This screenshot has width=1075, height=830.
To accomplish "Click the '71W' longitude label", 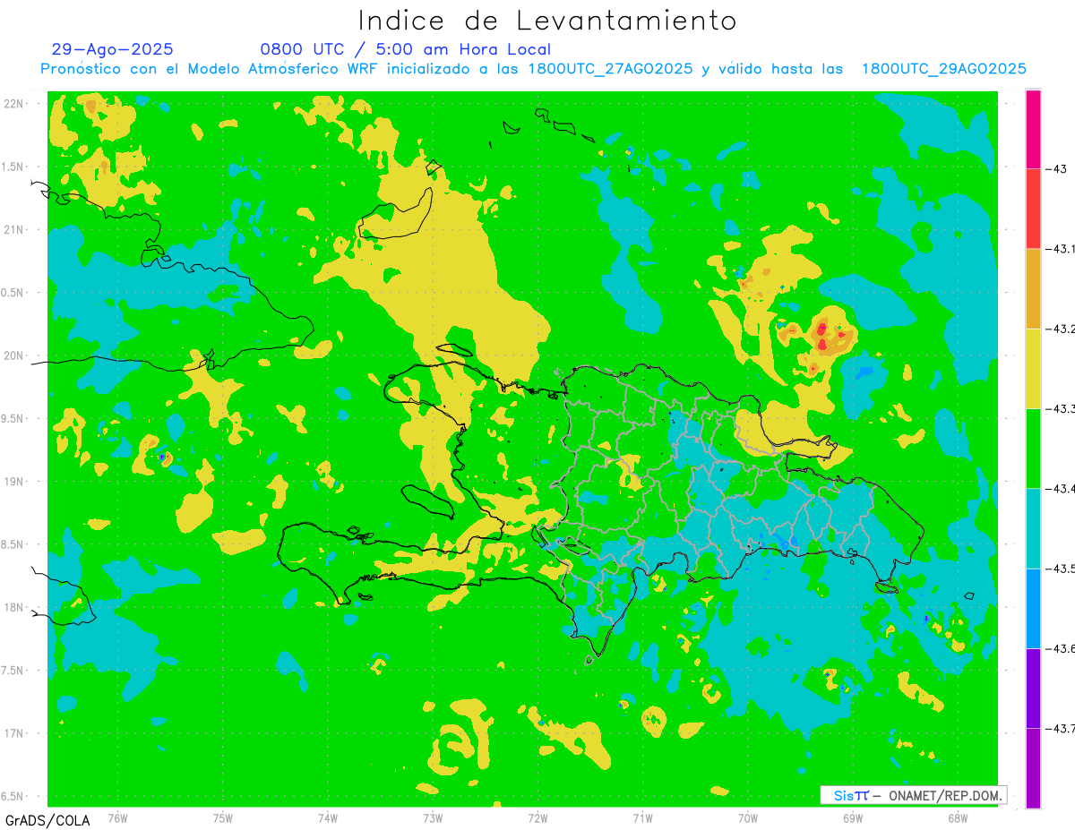I will 642,817.
